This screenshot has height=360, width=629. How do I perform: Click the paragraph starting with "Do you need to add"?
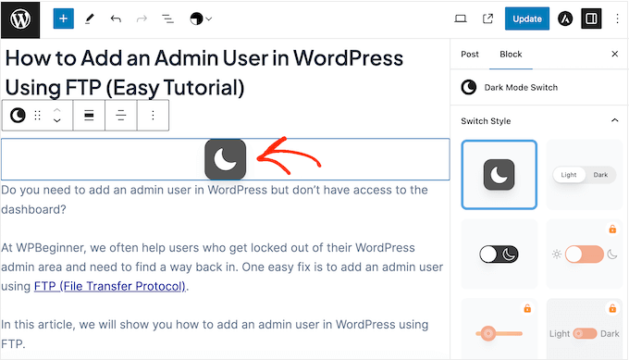pyautogui.click(x=215, y=200)
